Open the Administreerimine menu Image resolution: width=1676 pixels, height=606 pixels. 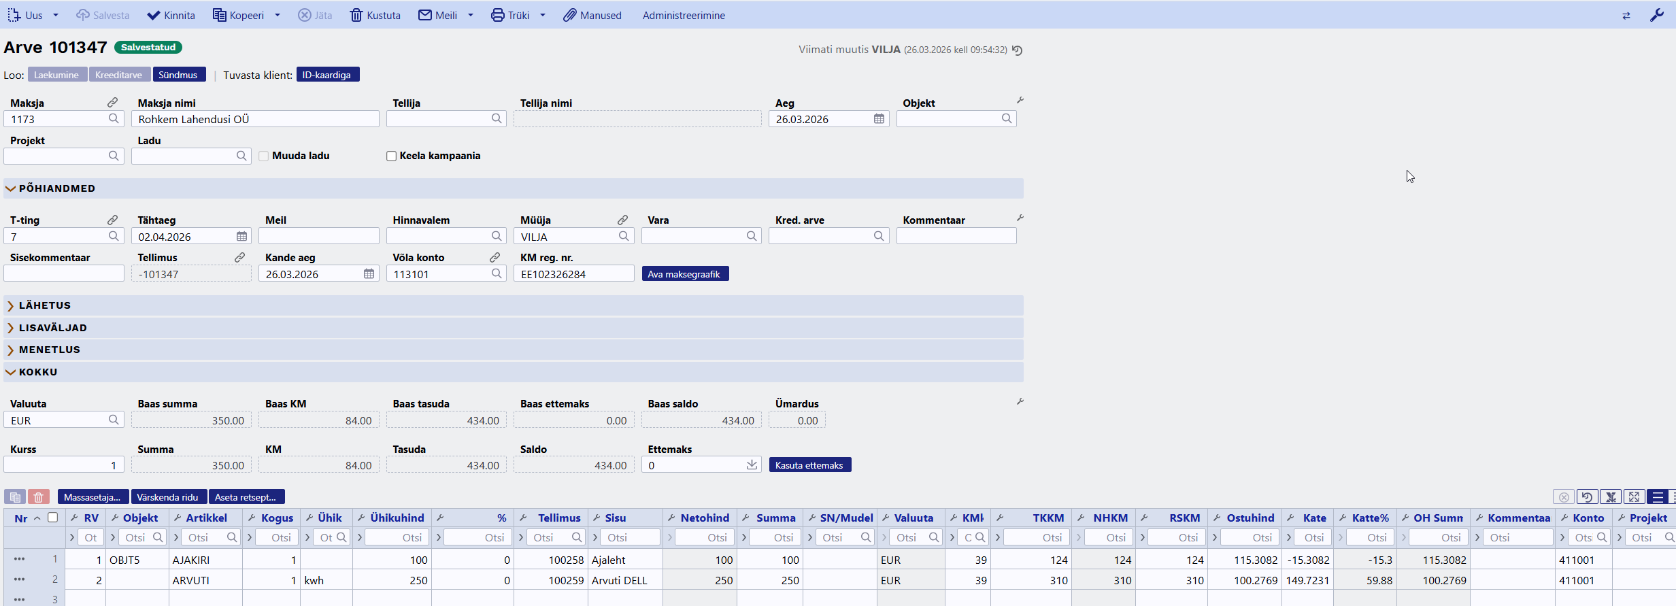coord(684,15)
